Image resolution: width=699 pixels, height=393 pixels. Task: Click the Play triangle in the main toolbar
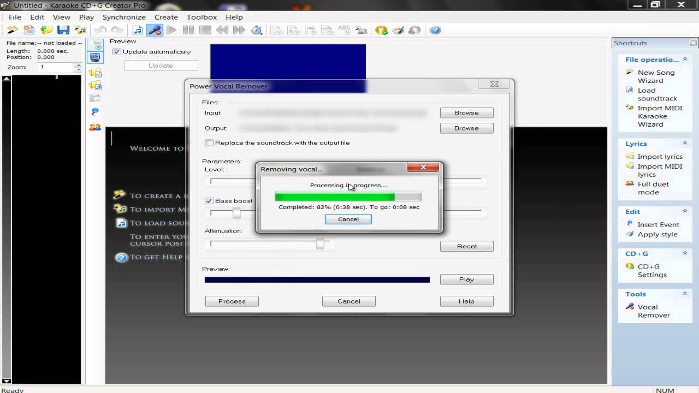pos(171,30)
